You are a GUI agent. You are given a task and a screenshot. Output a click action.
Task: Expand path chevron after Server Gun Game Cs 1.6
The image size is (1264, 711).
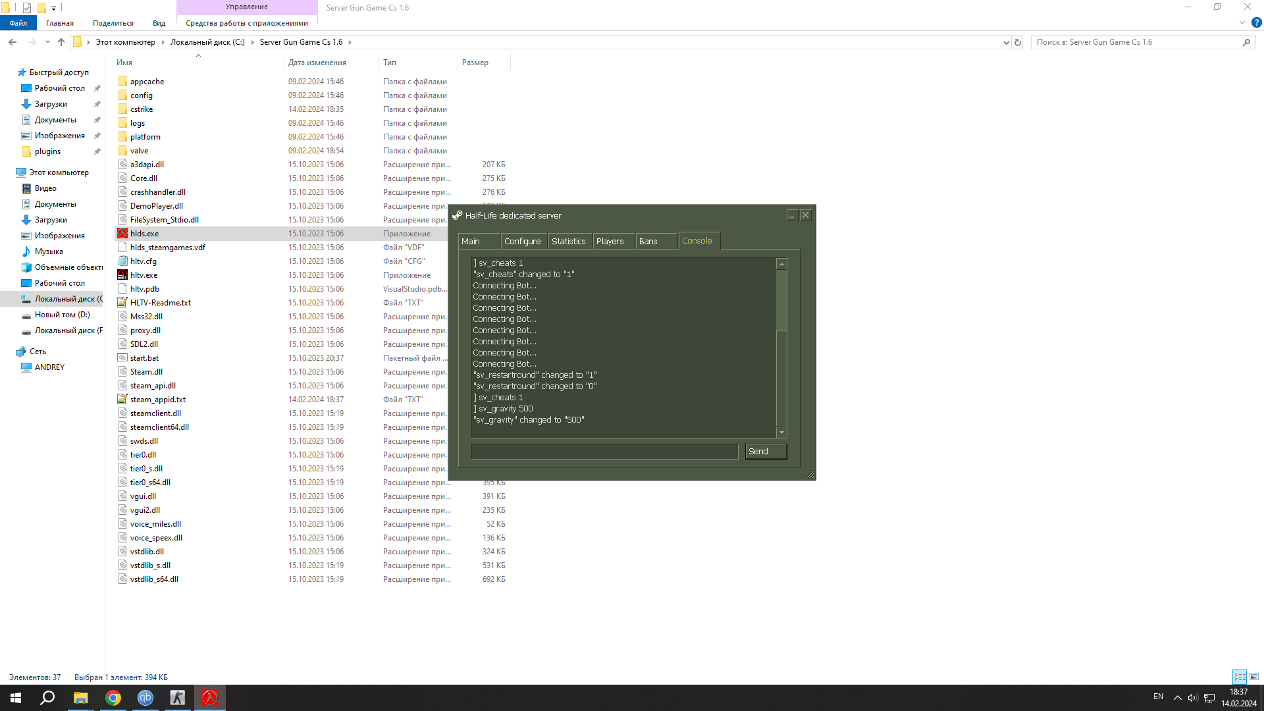[x=350, y=42]
